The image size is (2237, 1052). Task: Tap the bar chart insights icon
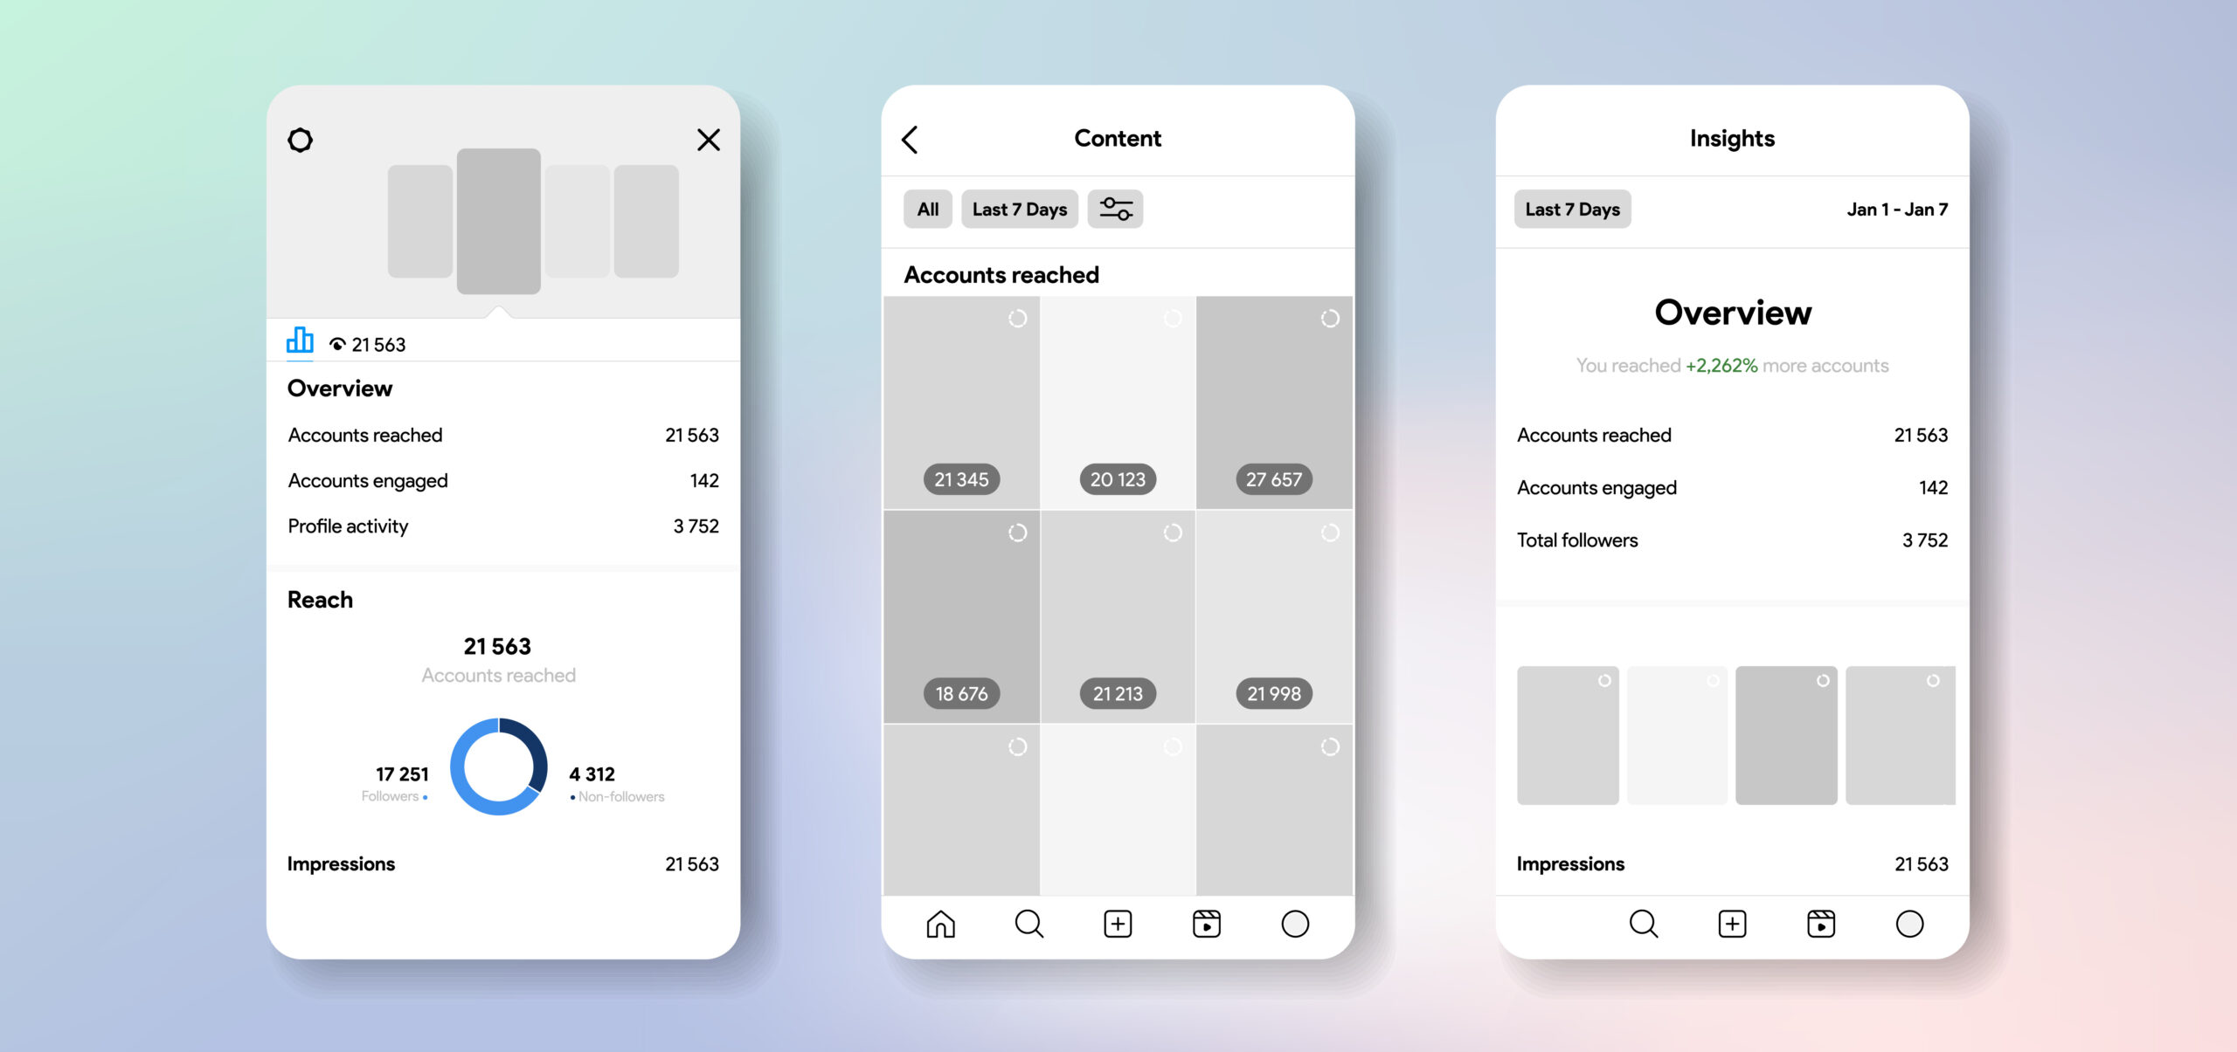coord(298,342)
